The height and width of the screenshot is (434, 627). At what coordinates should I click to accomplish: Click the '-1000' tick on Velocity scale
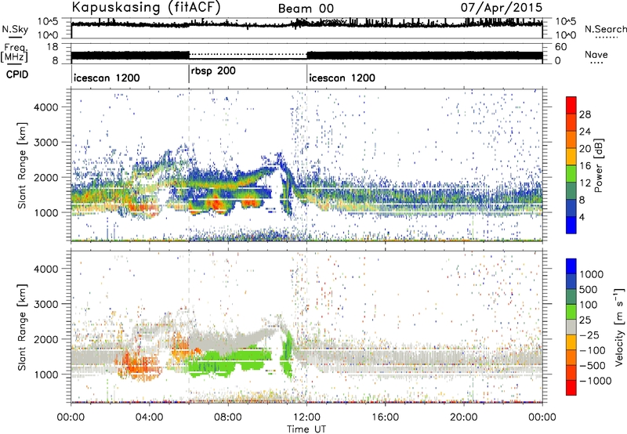pos(595,381)
